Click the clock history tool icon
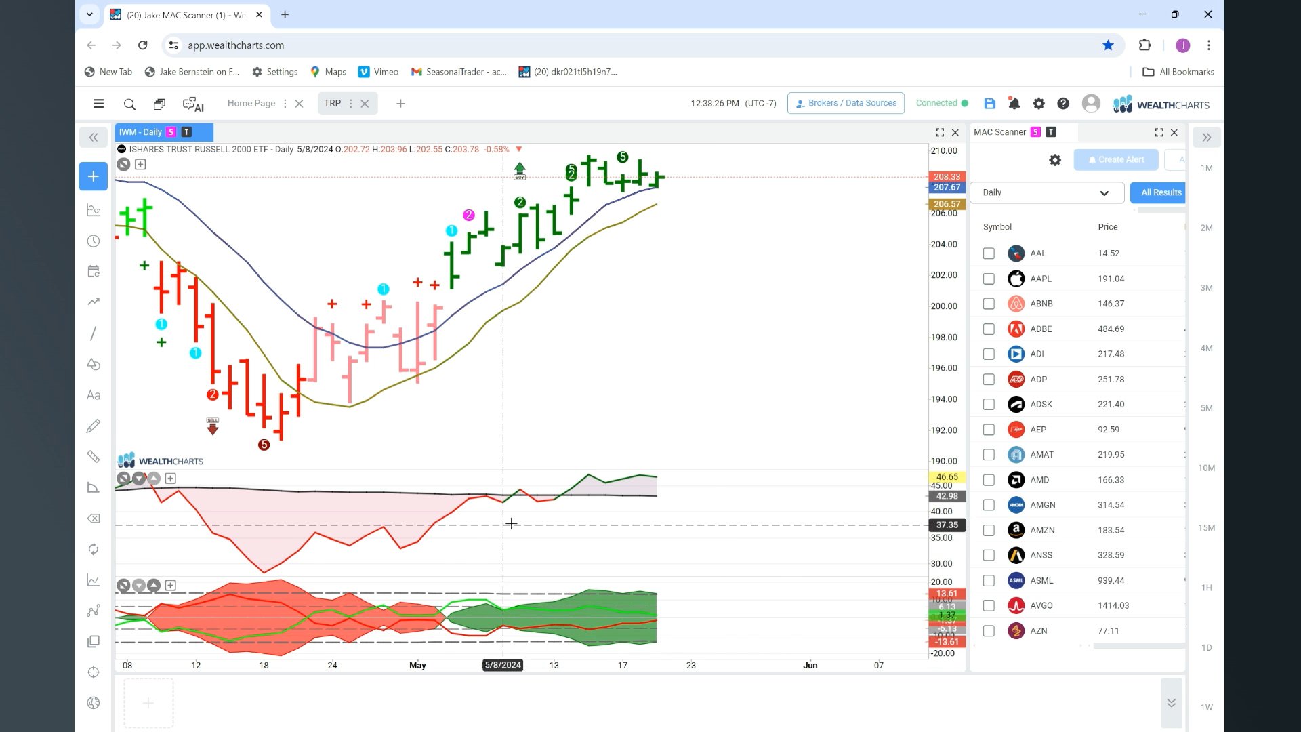 tap(94, 241)
